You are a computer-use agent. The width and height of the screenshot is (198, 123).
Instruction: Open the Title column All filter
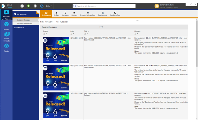click(86, 34)
